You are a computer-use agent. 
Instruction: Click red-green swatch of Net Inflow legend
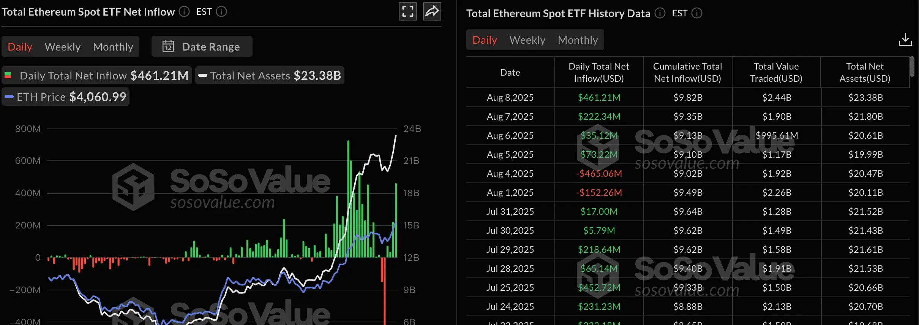(x=8, y=75)
